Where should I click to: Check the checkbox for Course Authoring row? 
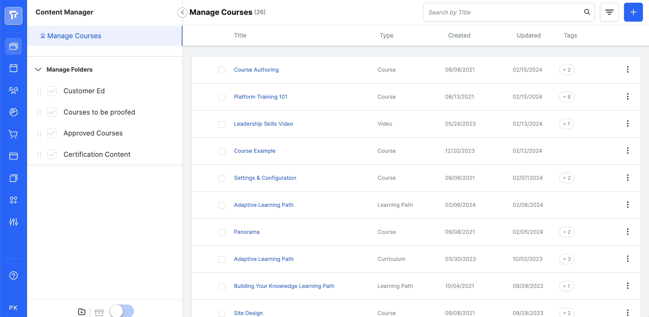[x=222, y=70]
